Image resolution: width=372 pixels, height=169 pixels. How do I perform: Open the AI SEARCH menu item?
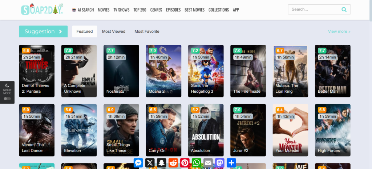[83, 10]
